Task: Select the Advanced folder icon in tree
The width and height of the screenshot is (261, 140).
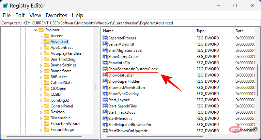Action: pyautogui.click(x=47, y=42)
